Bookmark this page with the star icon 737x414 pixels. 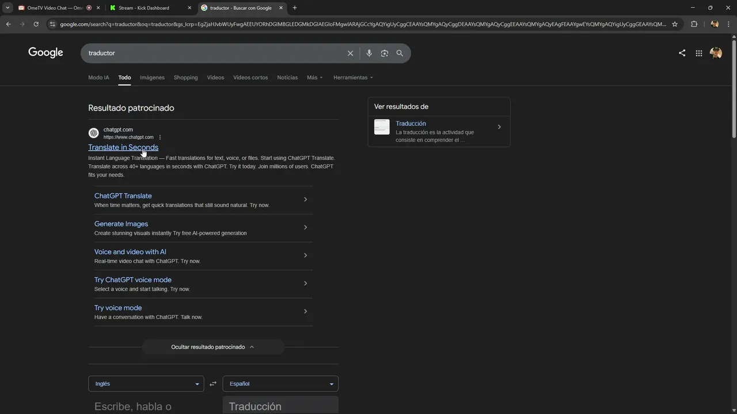[x=675, y=24]
